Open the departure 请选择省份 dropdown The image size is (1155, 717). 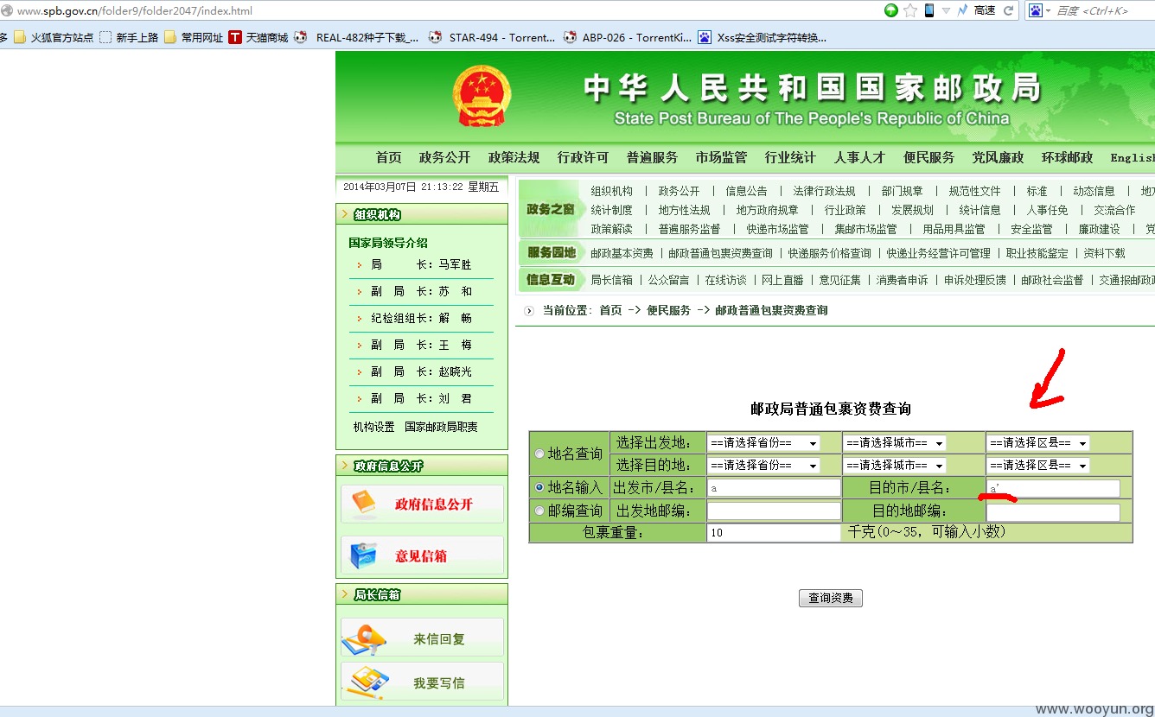tap(763, 443)
